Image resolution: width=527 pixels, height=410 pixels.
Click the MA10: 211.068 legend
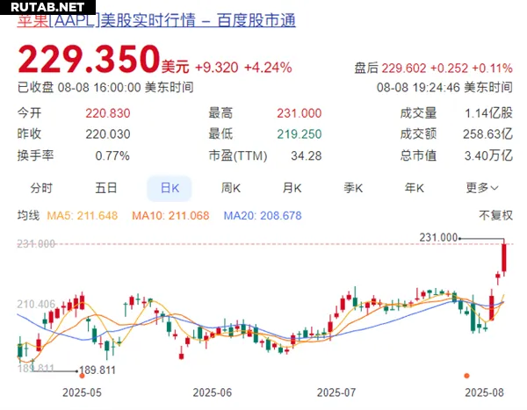coord(170,215)
